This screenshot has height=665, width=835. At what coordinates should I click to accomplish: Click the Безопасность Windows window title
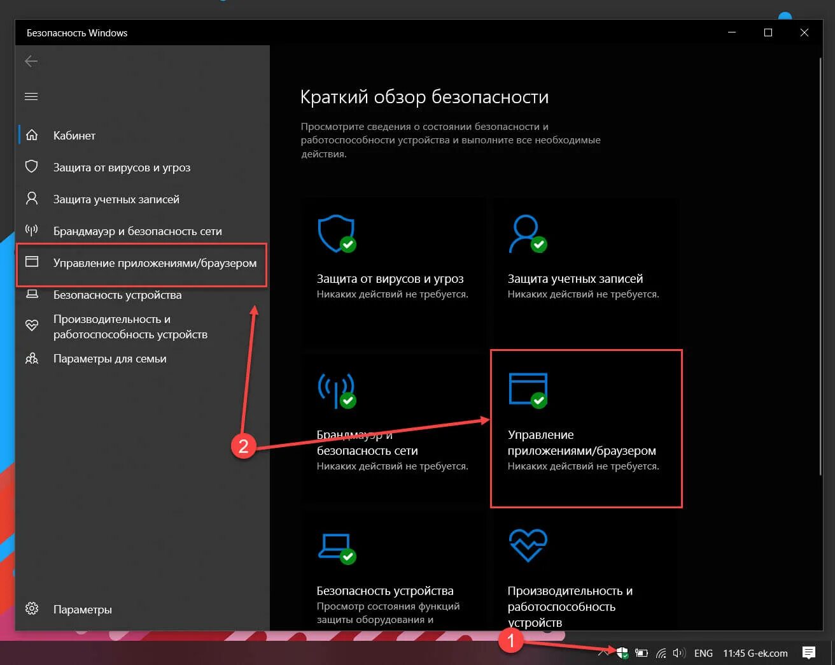pos(77,32)
